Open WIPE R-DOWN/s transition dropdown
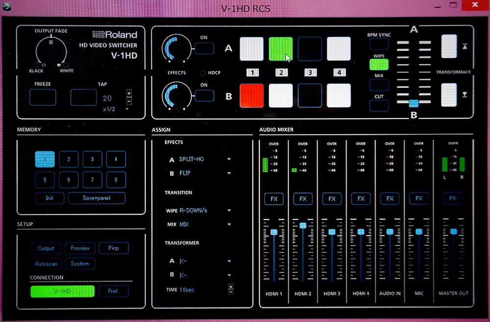Screen dimensions: 490x322 [x=229, y=210]
